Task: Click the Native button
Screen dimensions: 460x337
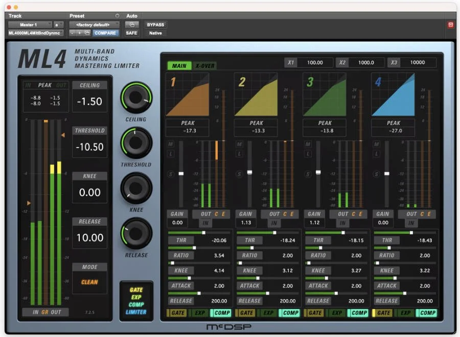Action: click(155, 33)
